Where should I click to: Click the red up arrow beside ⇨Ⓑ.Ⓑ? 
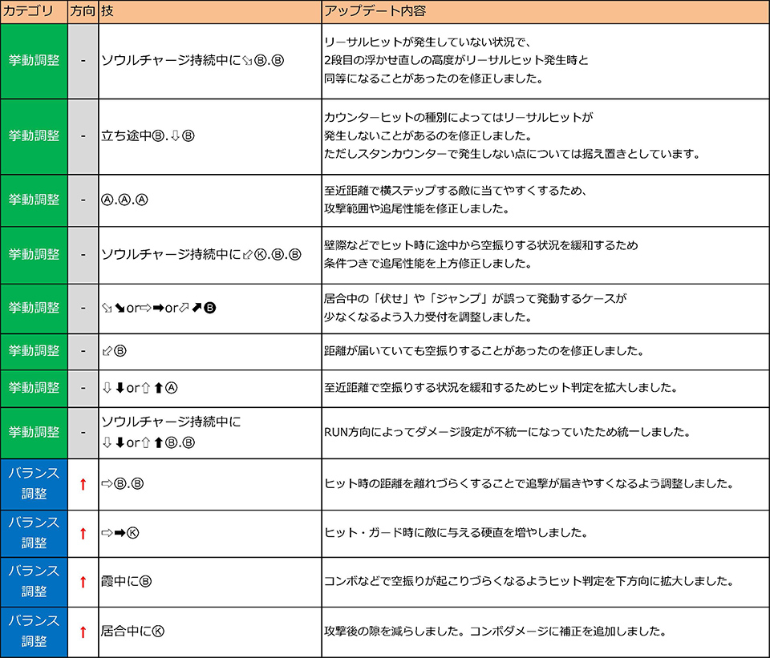pyautogui.click(x=83, y=484)
